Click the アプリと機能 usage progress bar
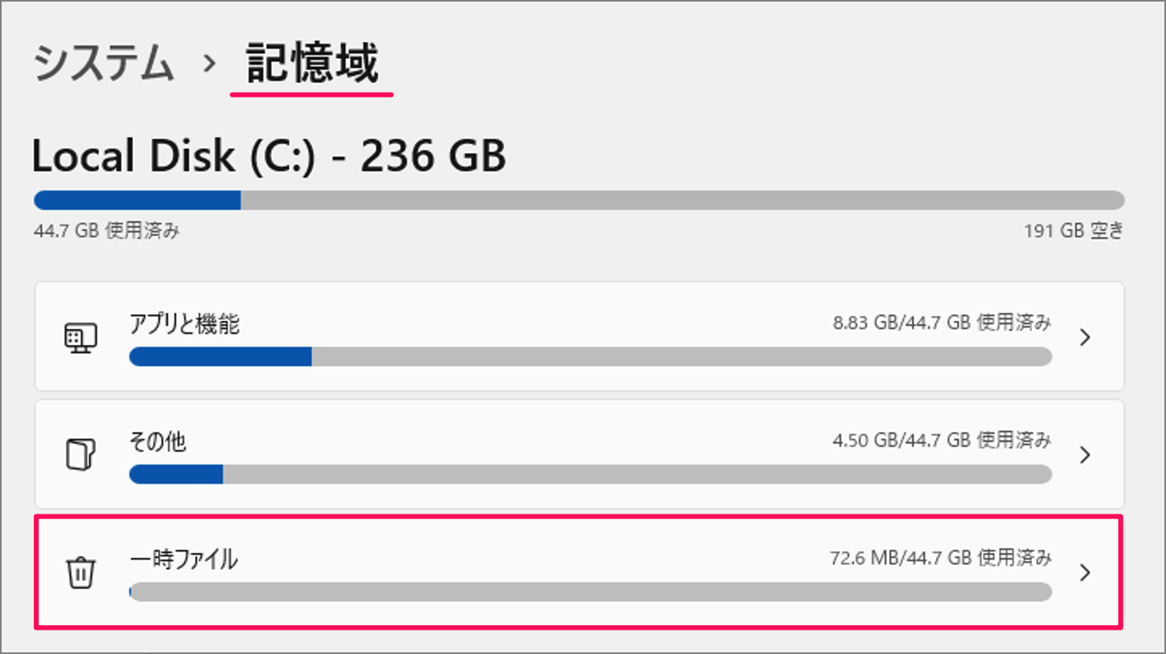The height and width of the screenshot is (654, 1166). pos(589,356)
